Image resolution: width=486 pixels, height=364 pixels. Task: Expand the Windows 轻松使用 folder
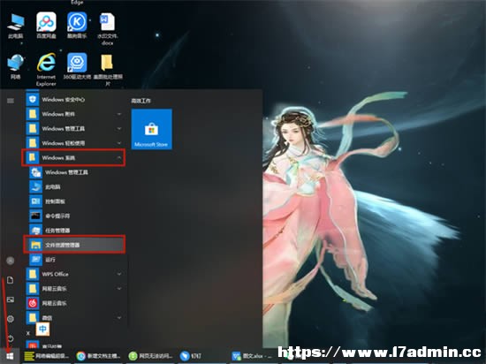(74, 143)
